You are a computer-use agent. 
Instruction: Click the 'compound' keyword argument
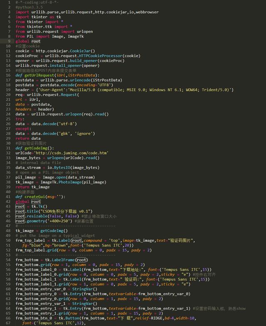pyautogui.click(x=93, y=240)
